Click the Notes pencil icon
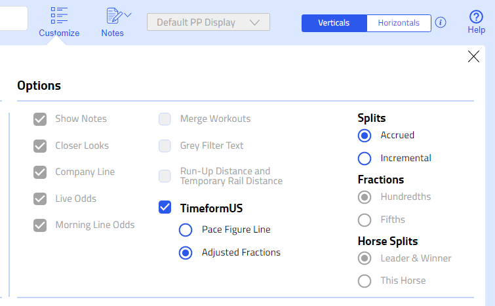 click(x=113, y=15)
